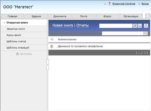The image size is (151, 111).
Task: Click the user avatar icon
Action: [110, 4]
